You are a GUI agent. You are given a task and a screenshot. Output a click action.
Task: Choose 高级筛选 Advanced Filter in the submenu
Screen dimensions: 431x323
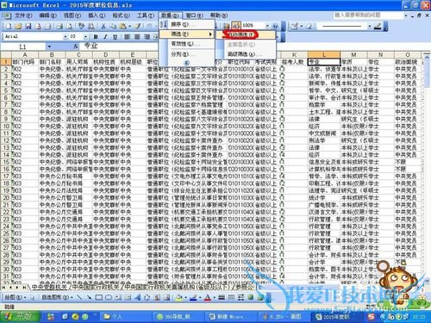[247, 54]
